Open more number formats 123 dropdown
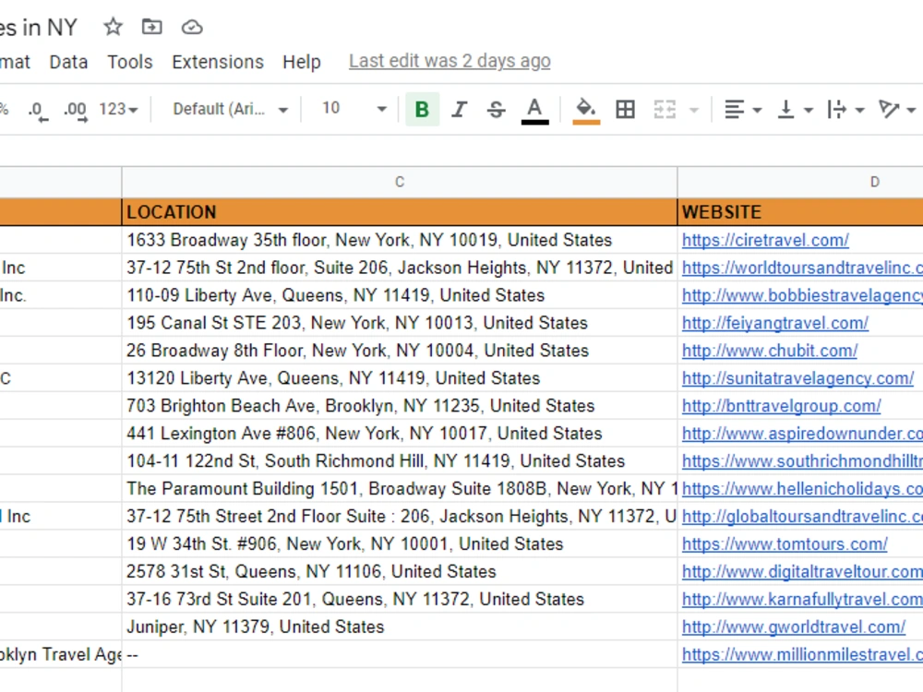 118,110
